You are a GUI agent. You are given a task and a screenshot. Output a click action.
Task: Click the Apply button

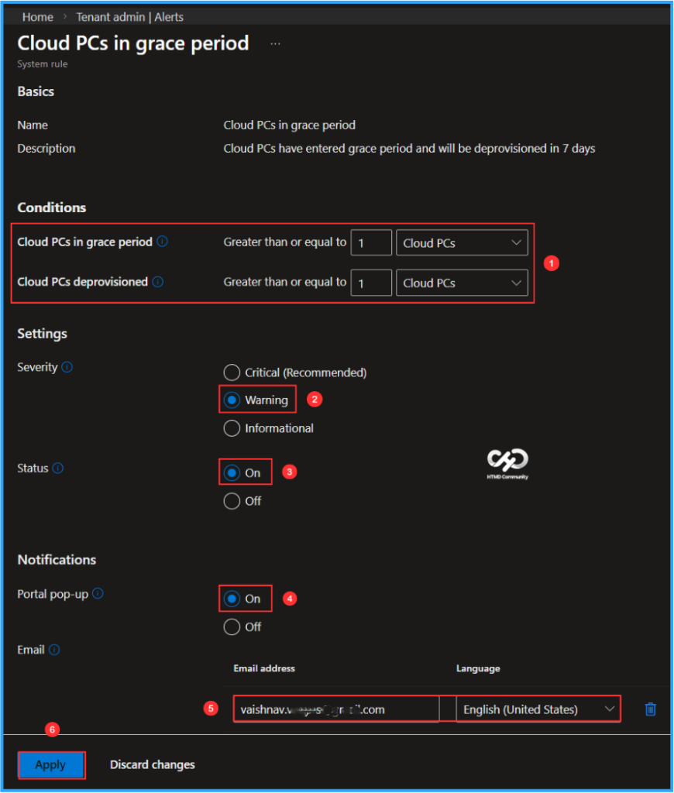point(51,764)
